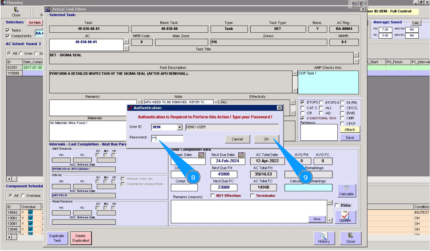This screenshot has width=430, height=251.
Task: Close the Actual Task Editor window
Action: click(x=350, y=238)
